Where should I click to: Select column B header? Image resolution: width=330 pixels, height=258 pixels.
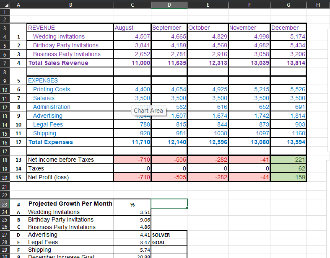click(x=70, y=5)
